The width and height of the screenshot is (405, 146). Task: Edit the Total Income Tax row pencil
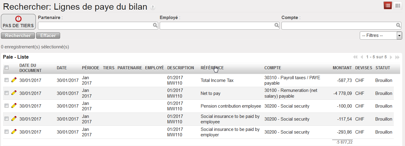coord(14,80)
